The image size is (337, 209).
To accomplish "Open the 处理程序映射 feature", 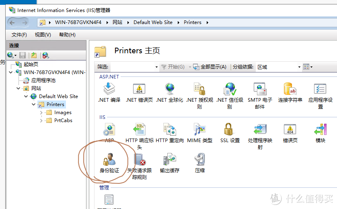I will point(260,136).
